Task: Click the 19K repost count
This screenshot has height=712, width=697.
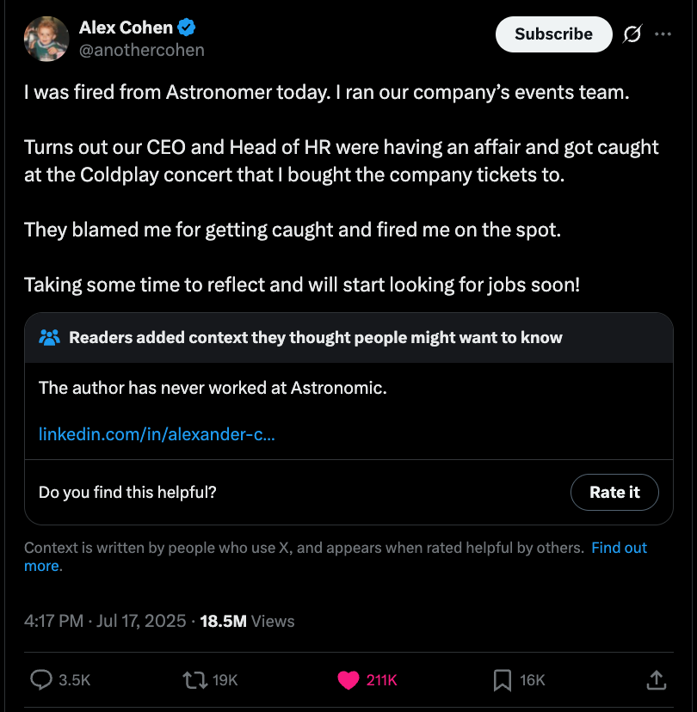Action: (x=225, y=680)
